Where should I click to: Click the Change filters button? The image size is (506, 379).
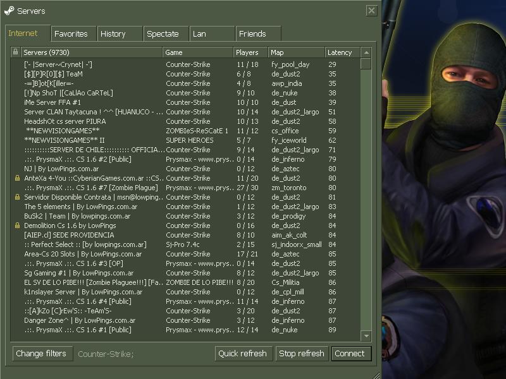[42, 354]
